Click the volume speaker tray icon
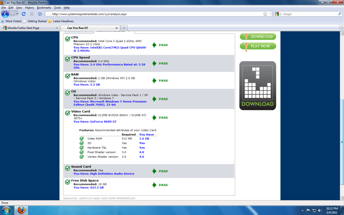This screenshot has height=215, width=344. [320, 210]
